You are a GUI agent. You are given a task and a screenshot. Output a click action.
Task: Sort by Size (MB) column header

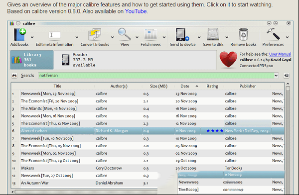(158, 86)
